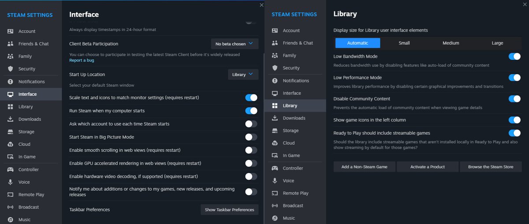Toggle notify me about additions or changes

point(251,191)
